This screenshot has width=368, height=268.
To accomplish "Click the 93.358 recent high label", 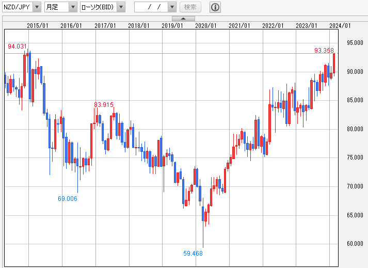I will (x=324, y=50).
